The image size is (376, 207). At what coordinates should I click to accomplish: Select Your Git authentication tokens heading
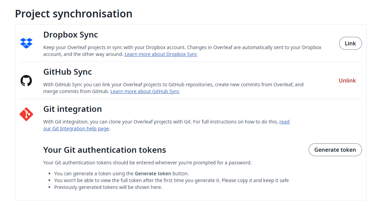(x=105, y=150)
